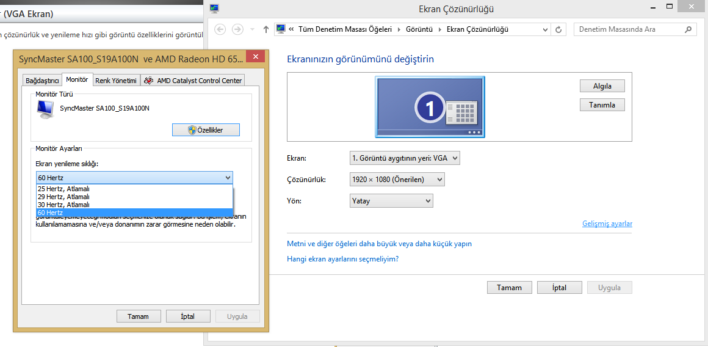This screenshot has height=347, width=708.
Task: Open recent locations dropdown arrow
Action: (253, 30)
